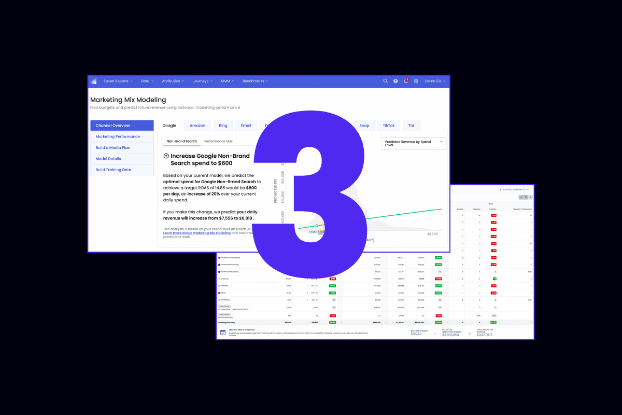622x415 pixels.
Task: Open the notifications bell
Action: point(406,81)
